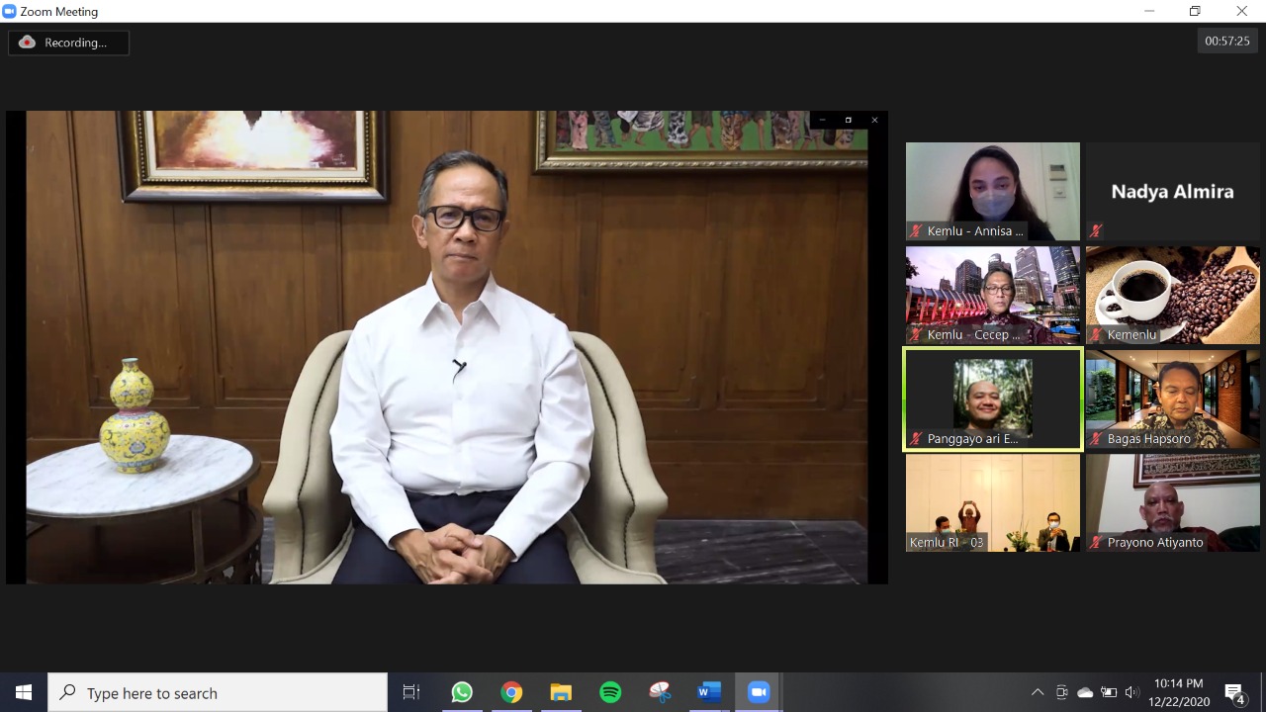This screenshot has height=712, width=1266.
Task: Open Google Chrome from the taskbar
Action: [x=511, y=692]
